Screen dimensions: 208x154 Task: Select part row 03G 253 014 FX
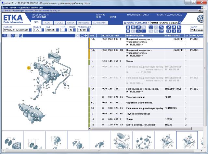(x=146, y=54)
